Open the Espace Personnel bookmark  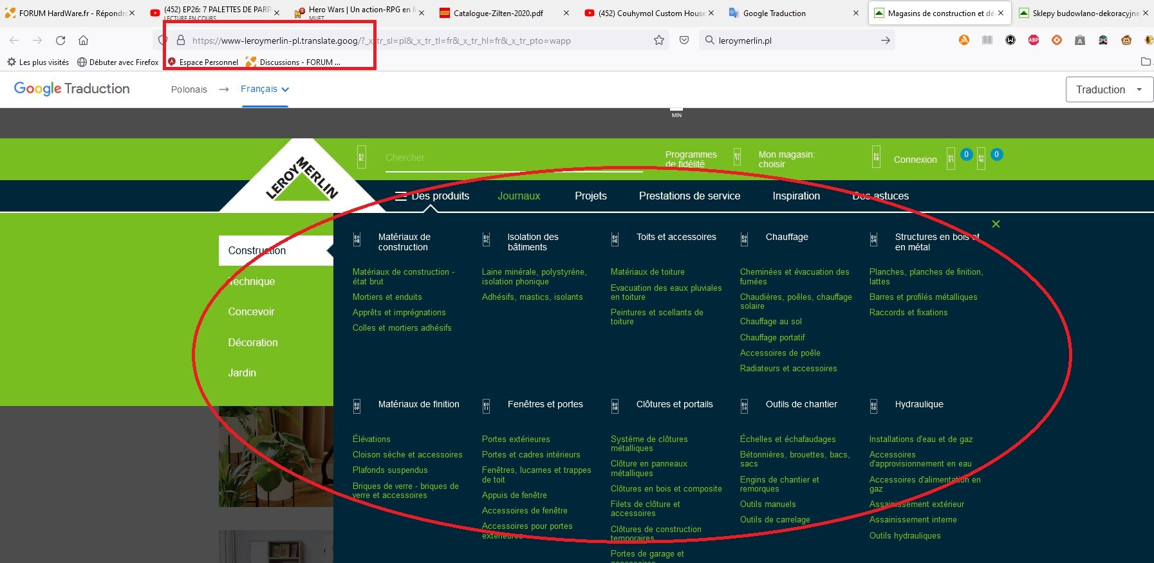[208, 62]
